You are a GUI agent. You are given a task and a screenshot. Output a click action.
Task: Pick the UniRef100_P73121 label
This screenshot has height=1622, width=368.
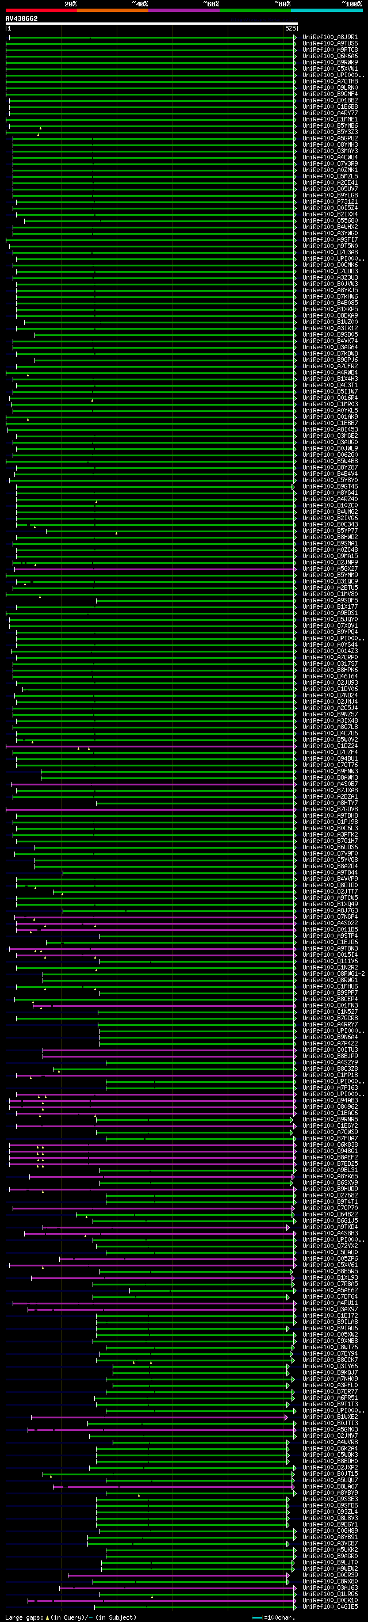click(329, 201)
